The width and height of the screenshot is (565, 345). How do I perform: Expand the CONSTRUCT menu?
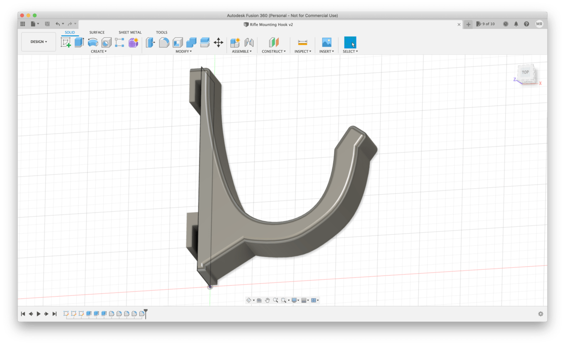pyautogui.click(x=273, y=52)
